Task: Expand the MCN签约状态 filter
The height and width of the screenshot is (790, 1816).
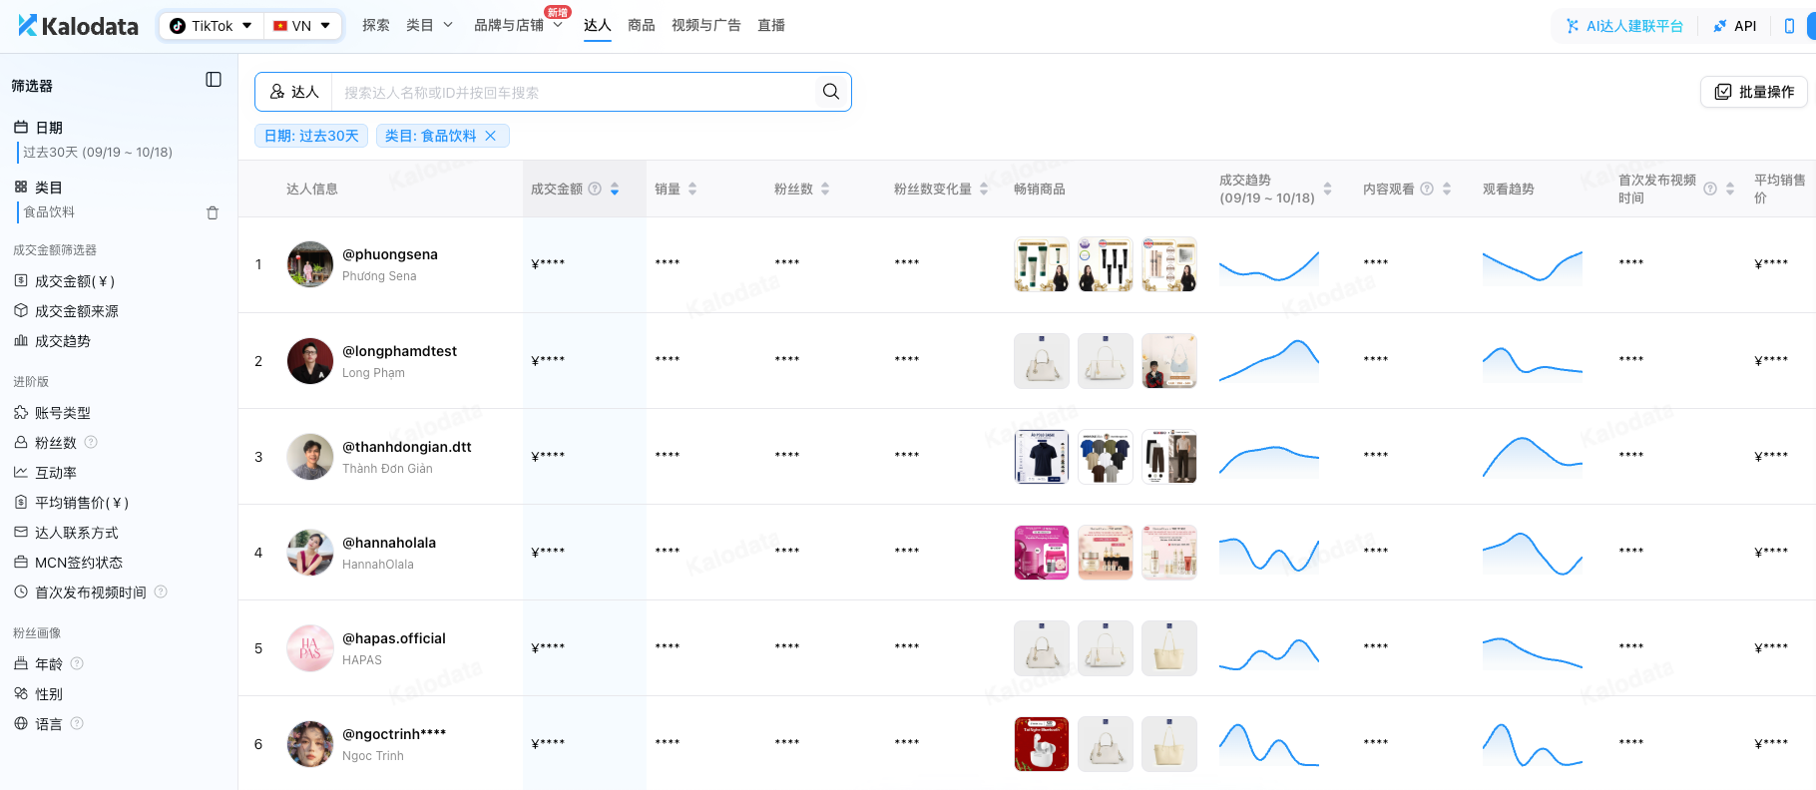Action: pos(68,562)
